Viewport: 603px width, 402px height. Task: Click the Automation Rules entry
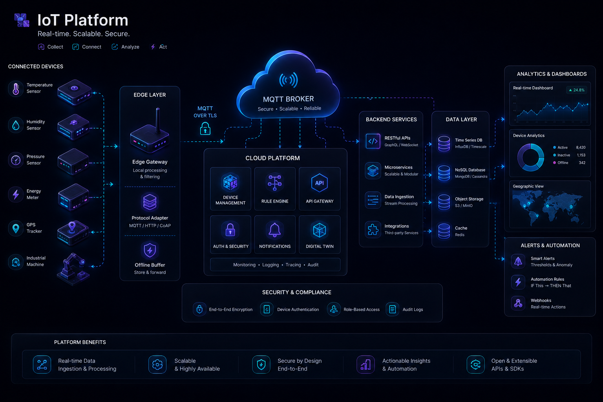click(542, 282)
